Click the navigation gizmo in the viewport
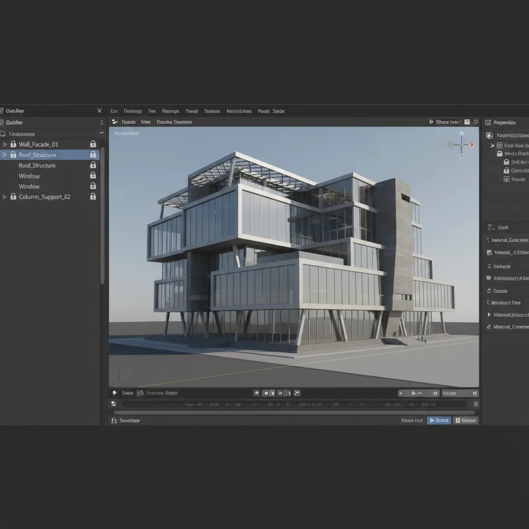529x529 pixels. (460, 145)
